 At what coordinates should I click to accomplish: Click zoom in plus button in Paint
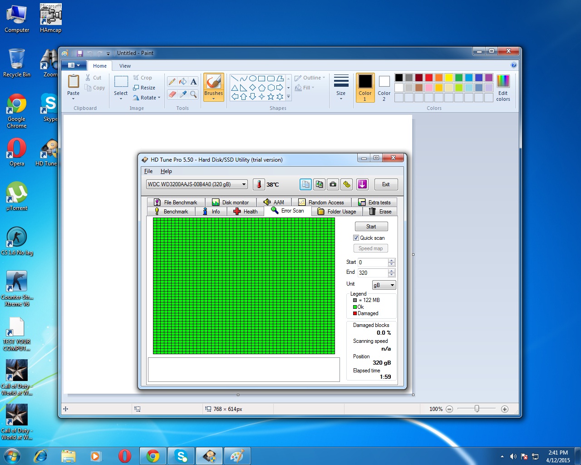[x=504, y=409]
